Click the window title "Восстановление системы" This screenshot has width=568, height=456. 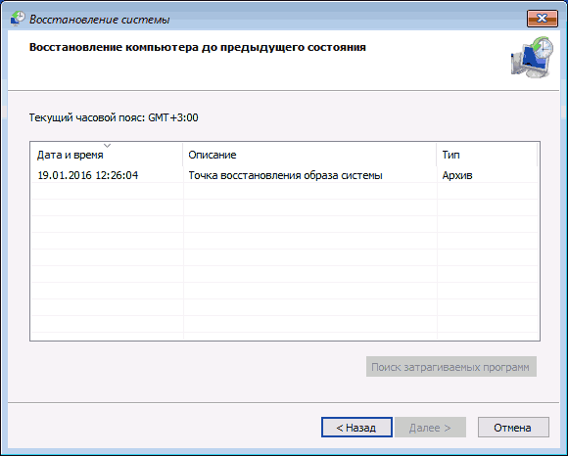(x=100, y=20)
